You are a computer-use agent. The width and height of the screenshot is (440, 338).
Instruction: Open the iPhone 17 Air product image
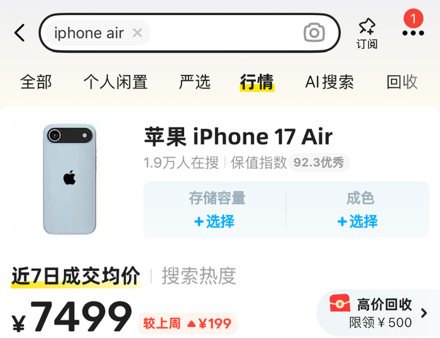(70, 179)
